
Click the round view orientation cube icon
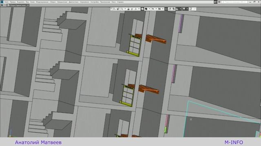(x=143, y=9)
